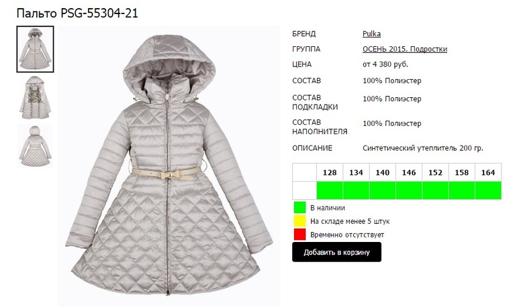
Task: Click the red Временно отсутствует legend swatch
Action: (299, 235)
